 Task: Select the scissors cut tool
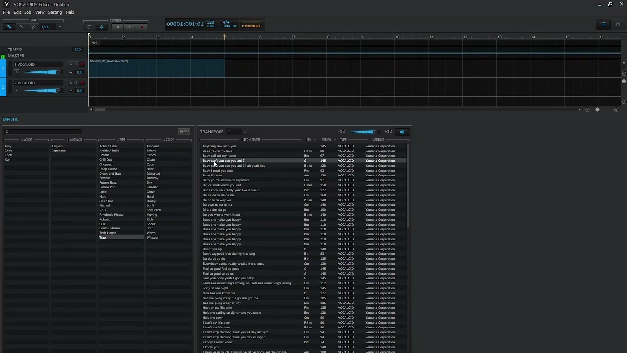[x=33, y=27]
